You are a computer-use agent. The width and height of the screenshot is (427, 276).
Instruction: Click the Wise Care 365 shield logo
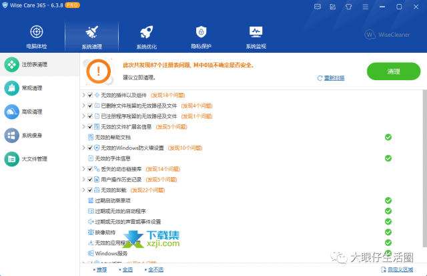click(x=5, y=5)
